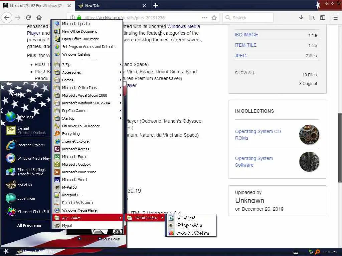Viewport: 342px width, 256px height.
Task: Click the Reload page icon
Action: click(x=28, y=18)
